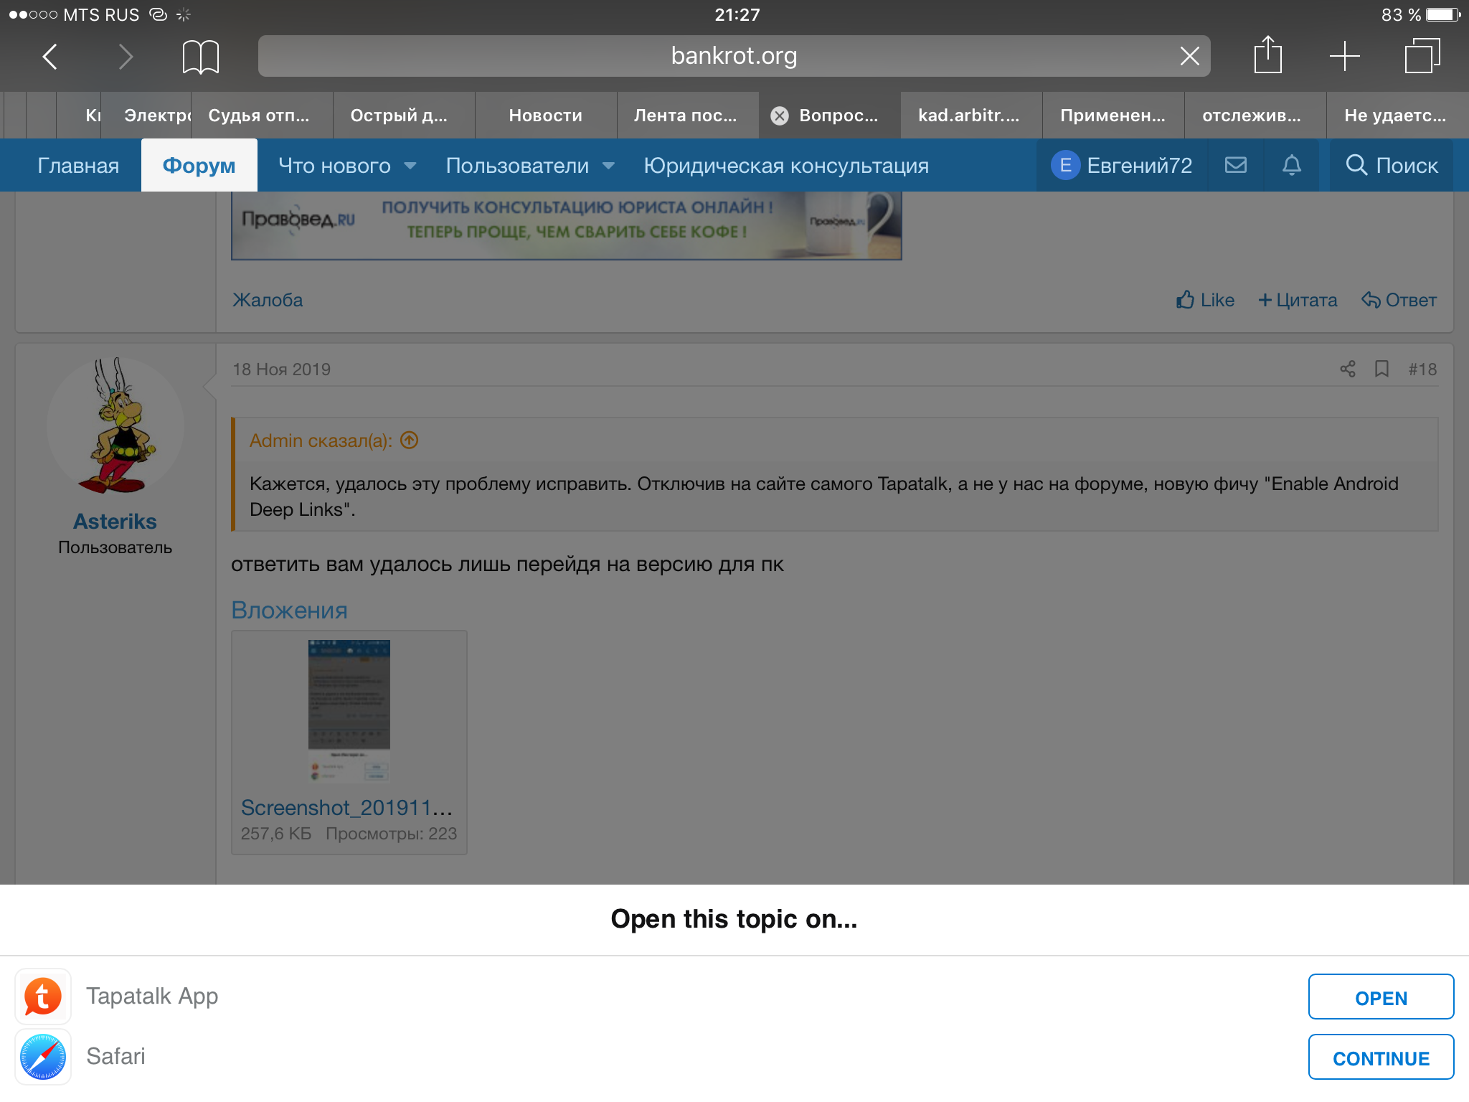Open forum inbox envelope icon

[1235, 166]
